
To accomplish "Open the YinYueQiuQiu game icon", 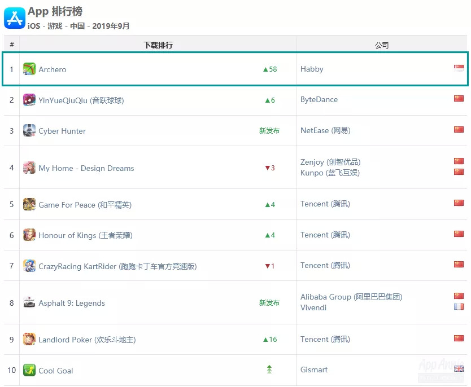I will pos(29,100).
